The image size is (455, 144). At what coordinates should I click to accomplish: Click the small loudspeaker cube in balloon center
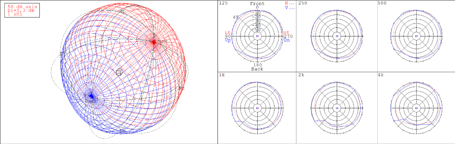119,72
